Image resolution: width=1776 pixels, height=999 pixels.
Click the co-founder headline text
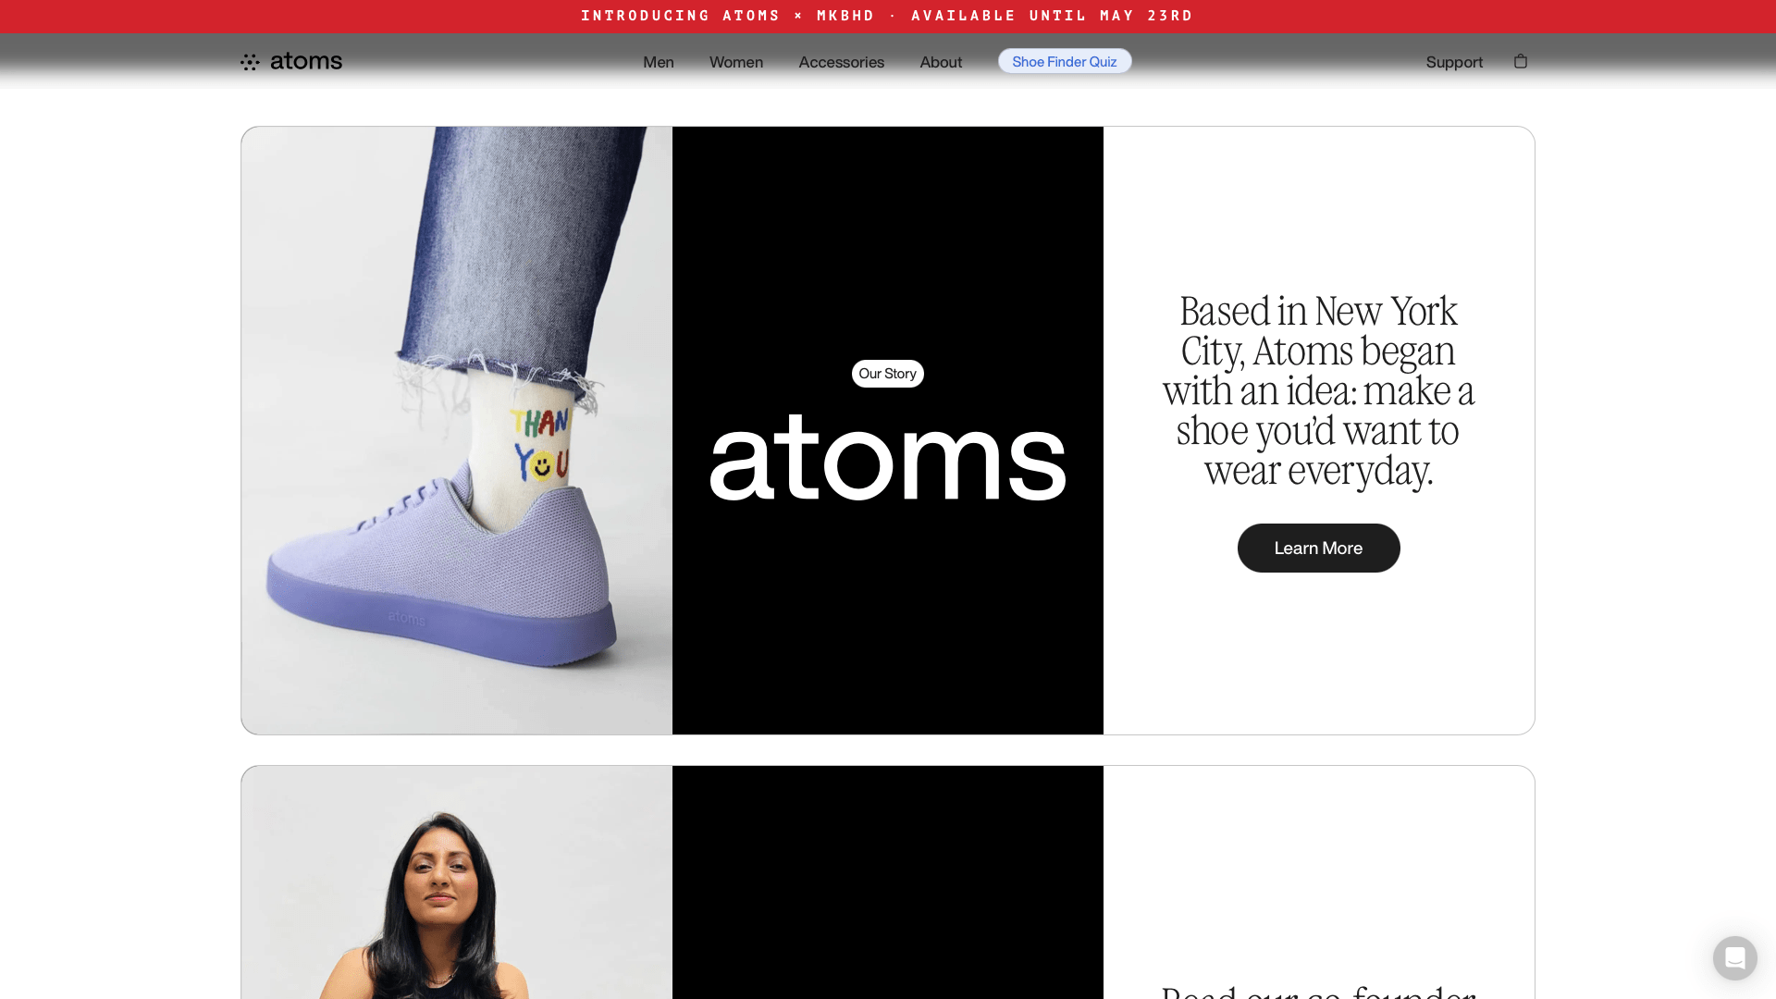1318,991
